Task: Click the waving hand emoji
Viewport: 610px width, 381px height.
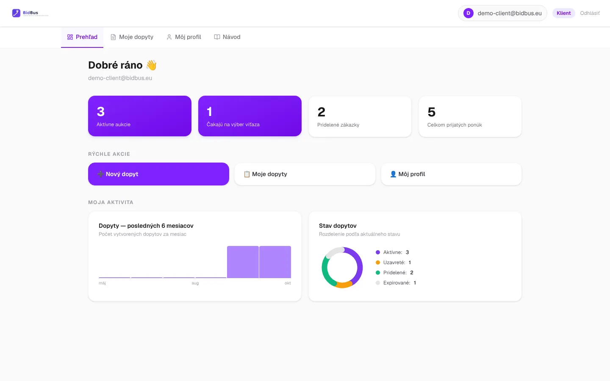Action: click(x=151, y=65)
